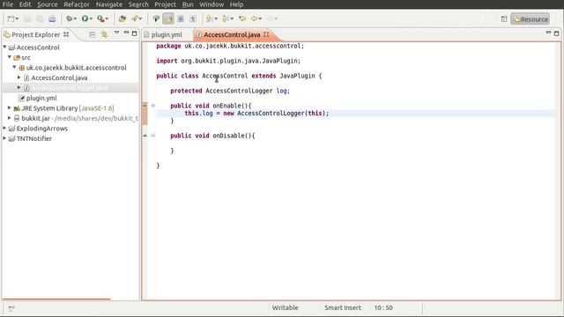Close the AccessControl.java editor tab
The image size is (564, 317).
click(266, 34)
